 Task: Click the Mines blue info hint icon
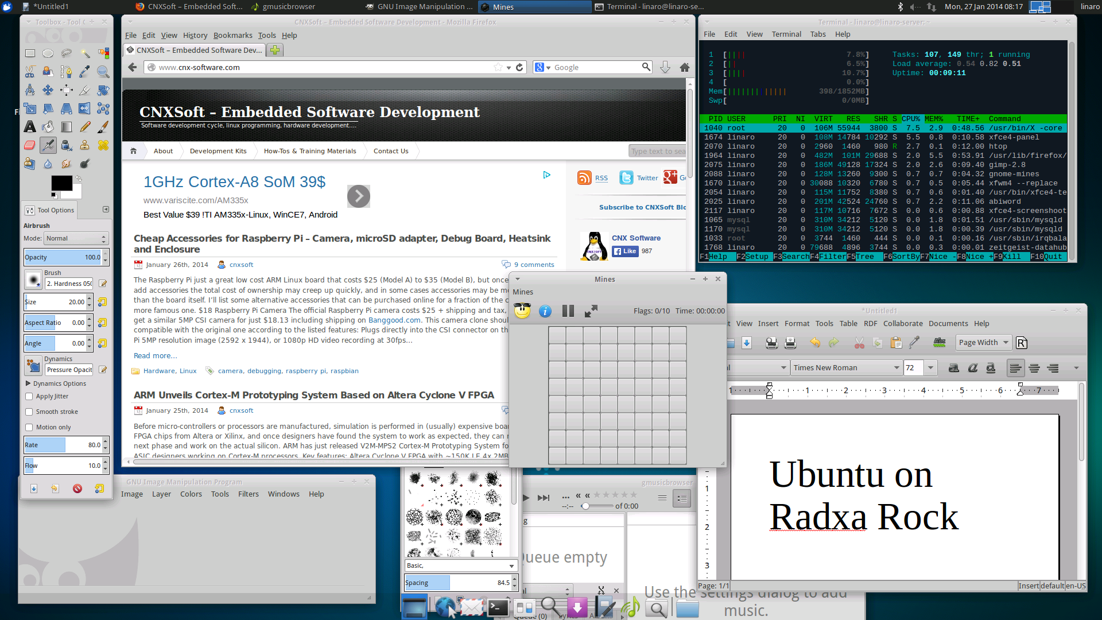[545, 311]
